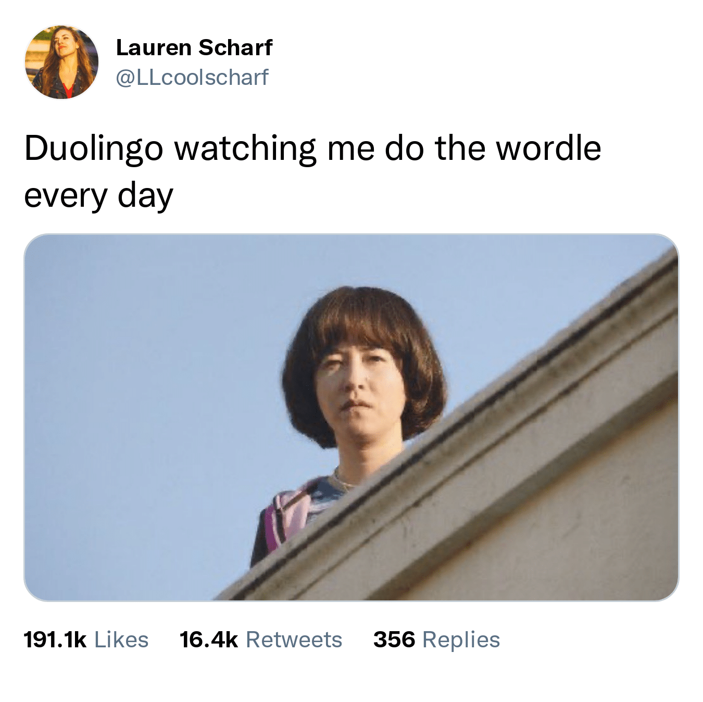Screen dimensions: 703x702
Task: Open Lauren Scharf's profile avatar picture
Action: click(61, 62)
